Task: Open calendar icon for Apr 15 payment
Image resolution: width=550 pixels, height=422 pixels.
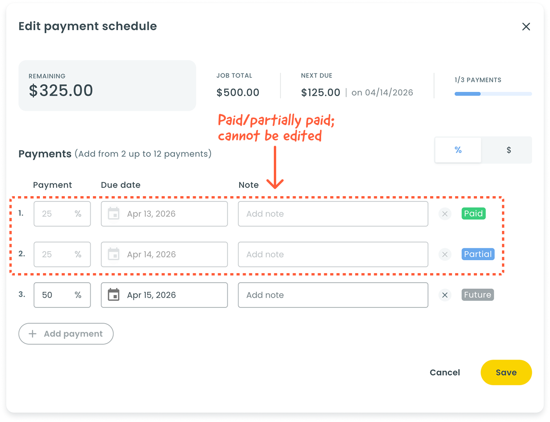Action: [x=114, y=295]
